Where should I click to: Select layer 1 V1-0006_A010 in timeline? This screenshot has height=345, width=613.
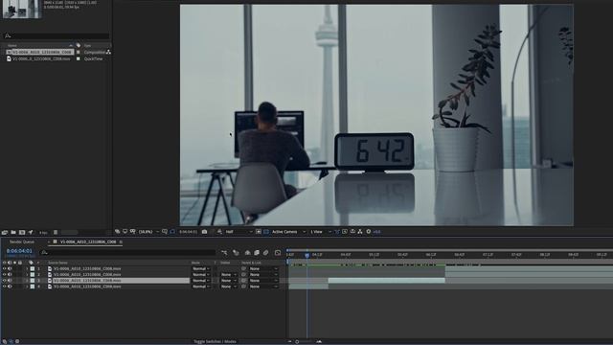[87, 268]
